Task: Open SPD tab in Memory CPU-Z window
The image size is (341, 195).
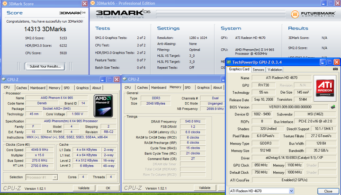Action: coord(188,88)
